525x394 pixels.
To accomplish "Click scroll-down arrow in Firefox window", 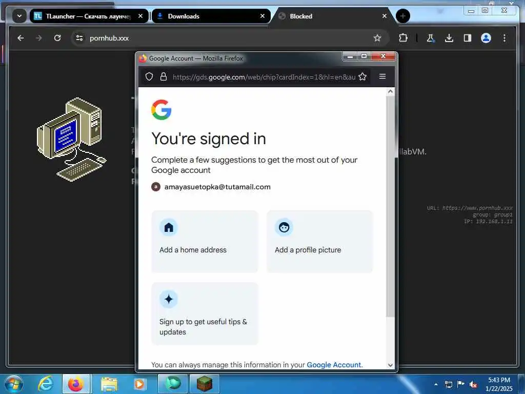I will (x=390, y=365).
